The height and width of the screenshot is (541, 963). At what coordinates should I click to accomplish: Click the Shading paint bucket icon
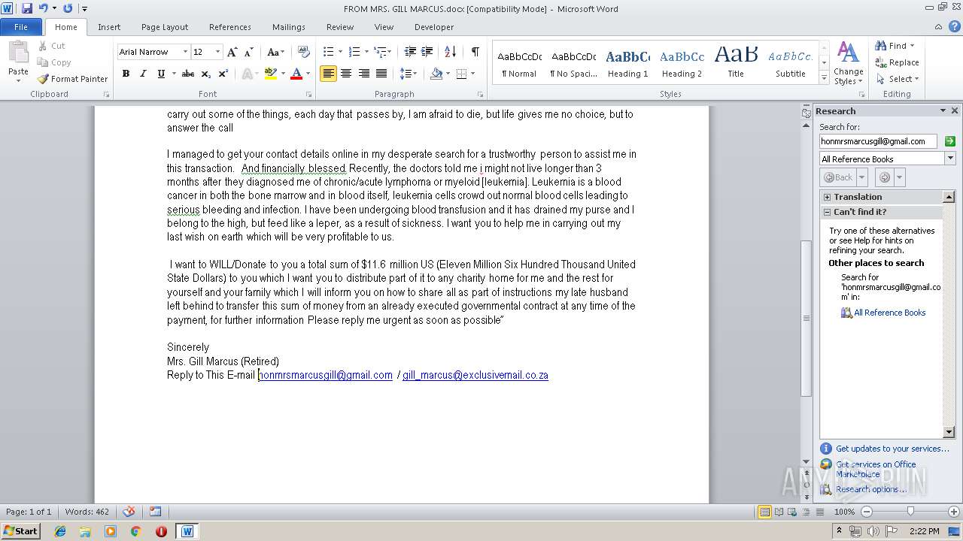(x=436, y=74)
